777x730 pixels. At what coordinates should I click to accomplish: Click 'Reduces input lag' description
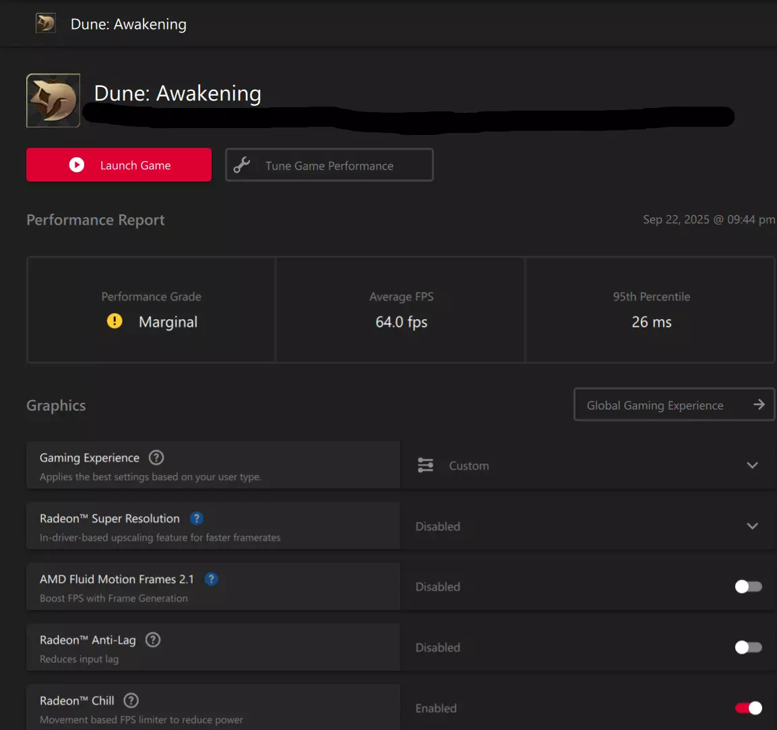point(80,659)
